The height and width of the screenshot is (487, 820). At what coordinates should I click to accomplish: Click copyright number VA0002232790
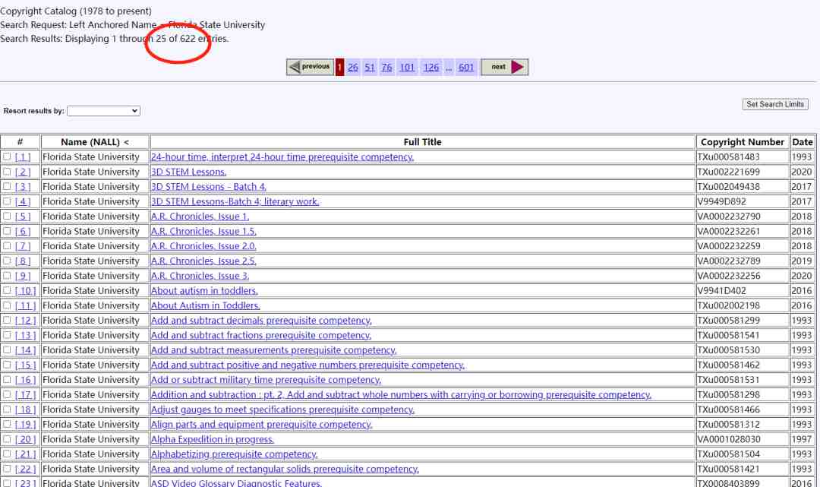pos(729,216)
